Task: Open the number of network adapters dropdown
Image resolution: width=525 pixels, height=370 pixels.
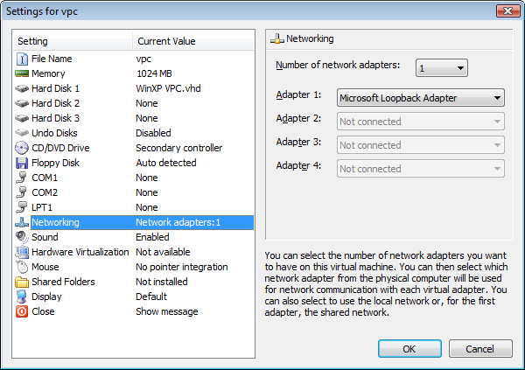Action: (x=441, y=68)
